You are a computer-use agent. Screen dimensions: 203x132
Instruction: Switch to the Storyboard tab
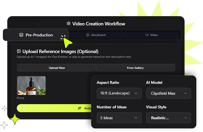pos(96,35)
